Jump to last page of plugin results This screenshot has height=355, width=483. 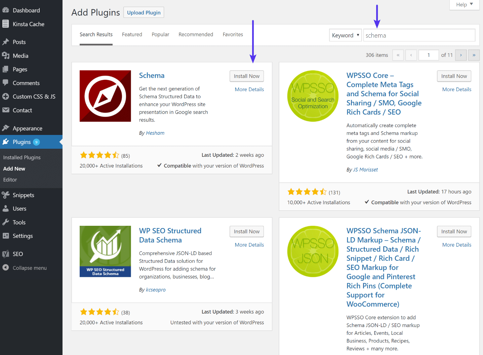[474, 55]
